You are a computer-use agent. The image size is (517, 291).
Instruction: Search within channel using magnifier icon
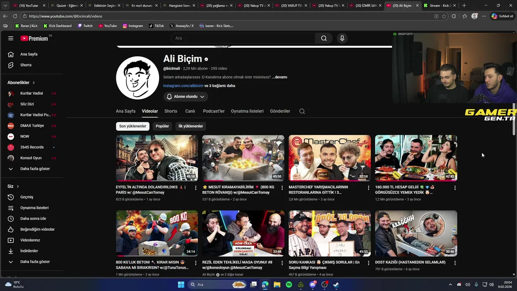pos(302,111)
